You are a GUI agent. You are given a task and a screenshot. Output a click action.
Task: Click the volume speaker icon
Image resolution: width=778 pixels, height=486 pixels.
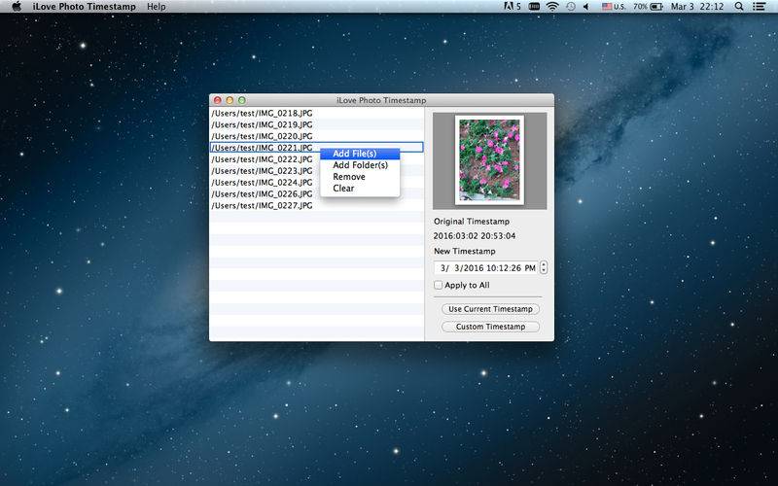click(586, 7)
